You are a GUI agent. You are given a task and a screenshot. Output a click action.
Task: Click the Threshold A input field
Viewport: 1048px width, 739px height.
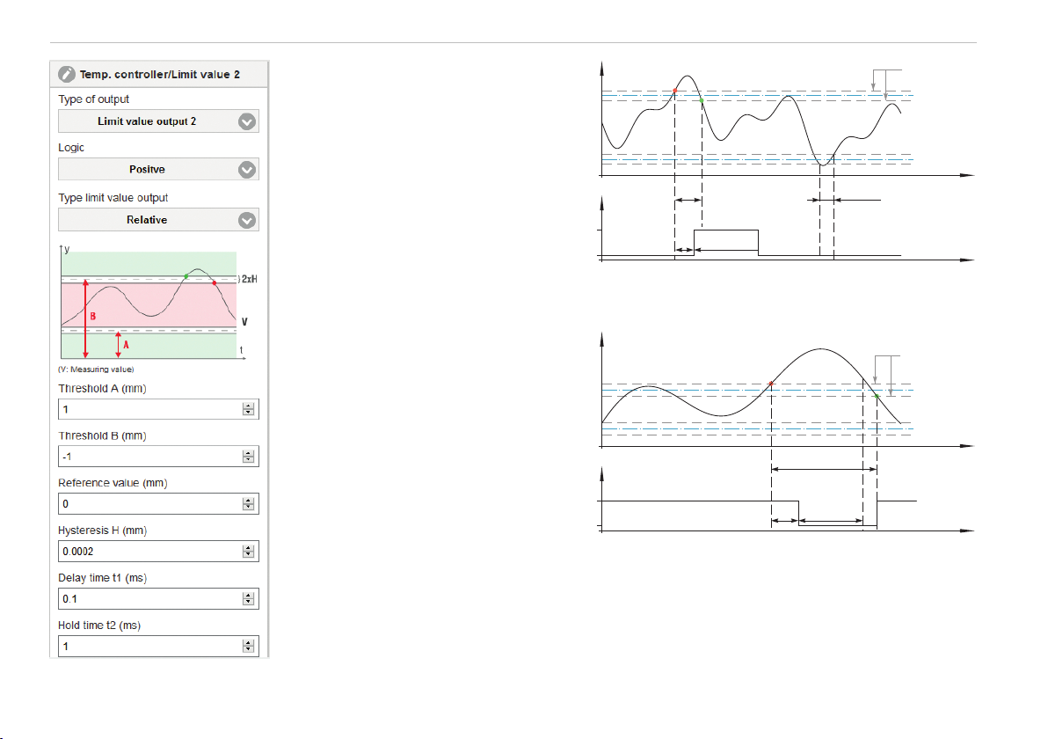coord(158,409)
